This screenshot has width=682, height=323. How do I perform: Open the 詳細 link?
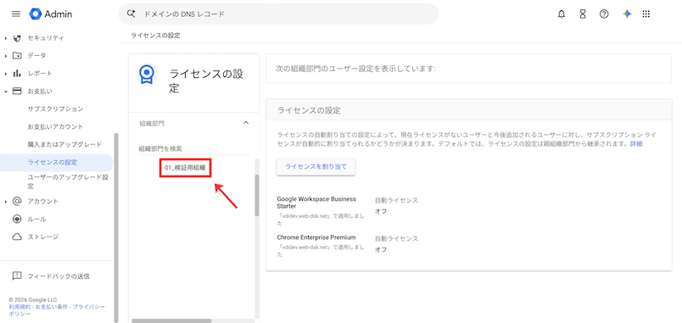[x=636, y=143]
